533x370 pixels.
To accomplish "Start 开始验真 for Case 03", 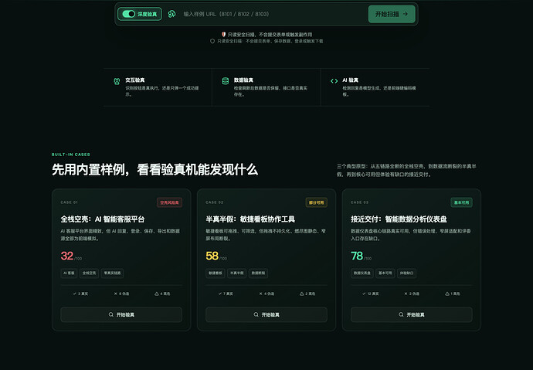I will tap(411, 314).
